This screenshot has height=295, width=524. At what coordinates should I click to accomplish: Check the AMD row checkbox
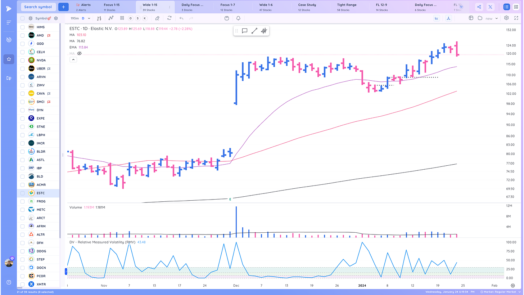tap(22, 35)
